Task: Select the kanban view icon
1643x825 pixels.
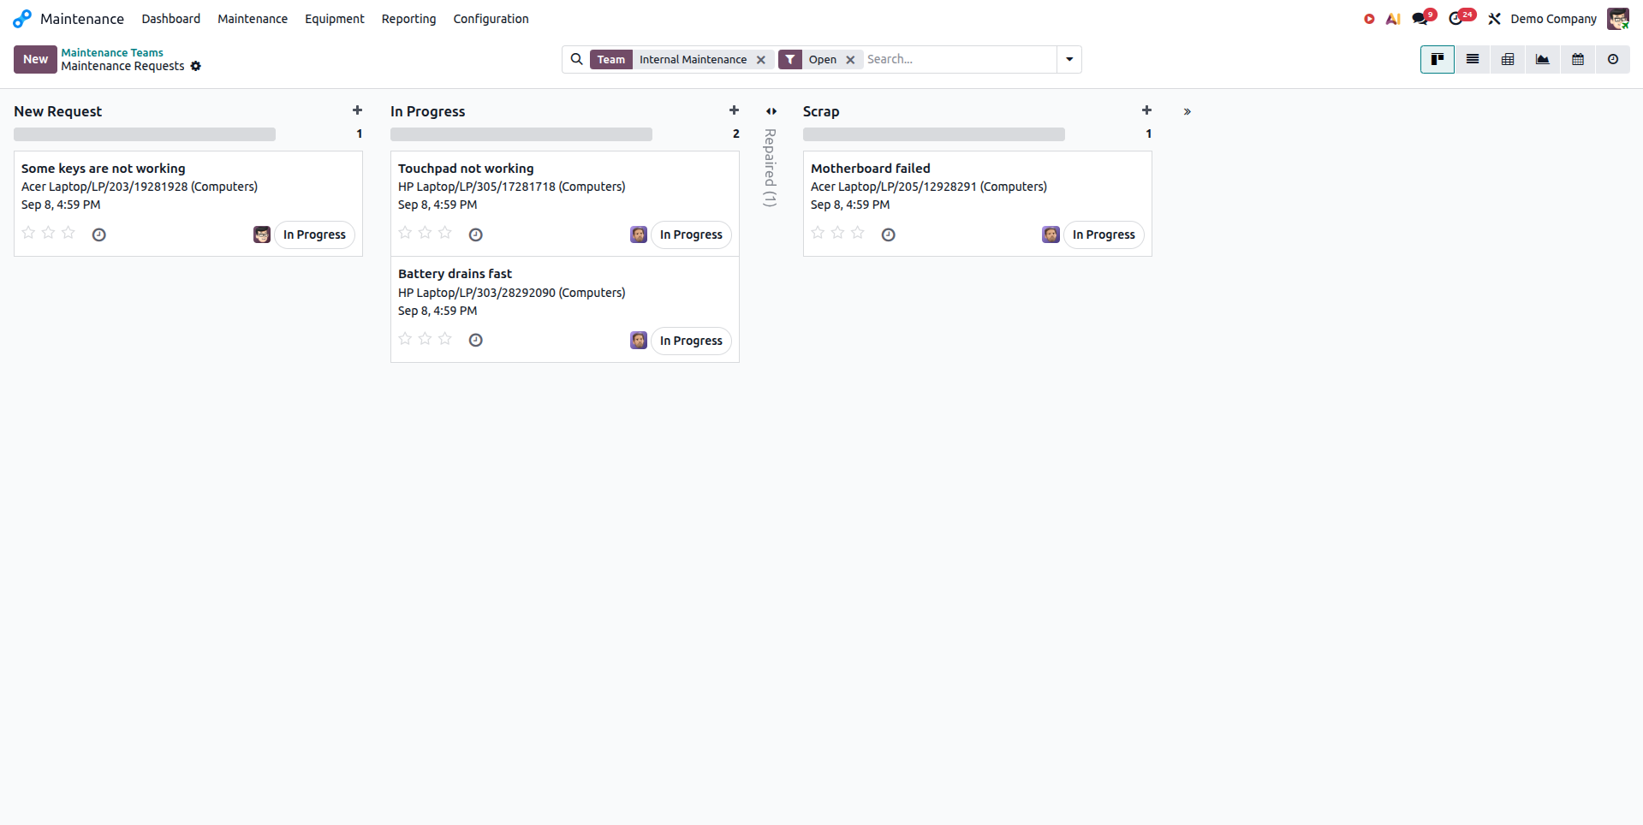Action: coord(1438,59)
